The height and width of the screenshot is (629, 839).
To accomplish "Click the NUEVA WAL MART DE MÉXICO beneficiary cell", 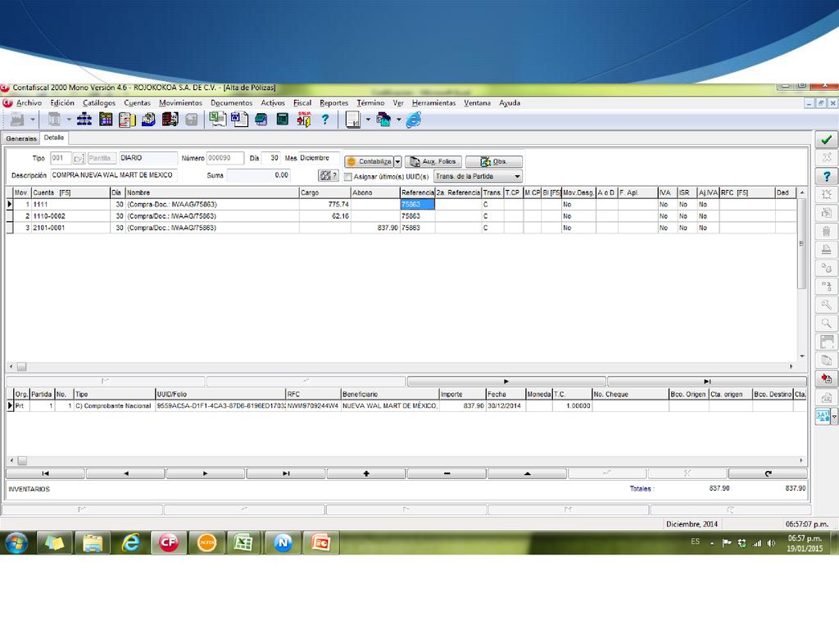I will 389,406.
